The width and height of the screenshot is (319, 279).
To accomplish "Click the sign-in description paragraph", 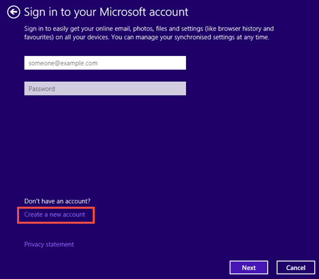I will [x=149, y=33].
